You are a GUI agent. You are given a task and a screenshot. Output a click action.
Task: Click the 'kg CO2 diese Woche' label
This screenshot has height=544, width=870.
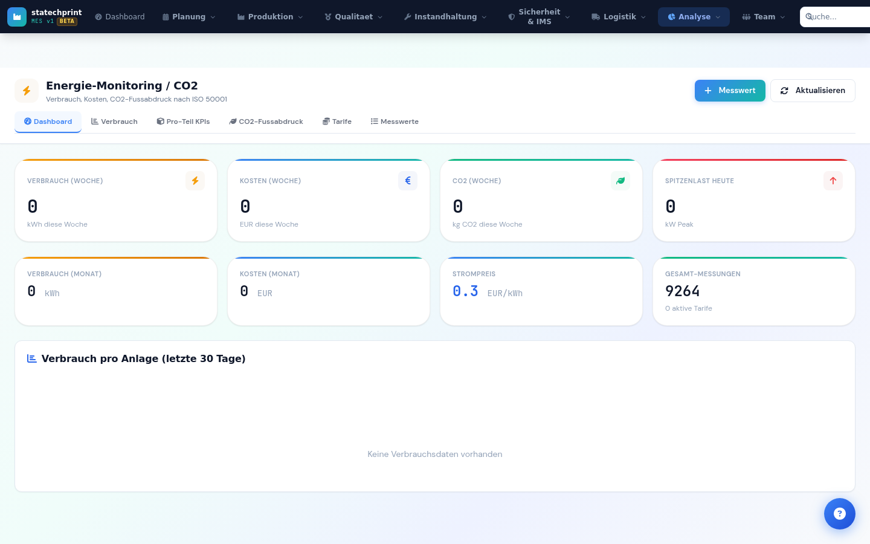coord(488,224)
